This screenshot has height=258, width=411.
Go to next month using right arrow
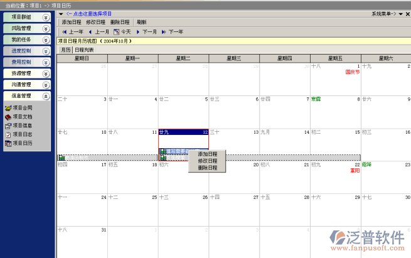(x=139, y=31)
